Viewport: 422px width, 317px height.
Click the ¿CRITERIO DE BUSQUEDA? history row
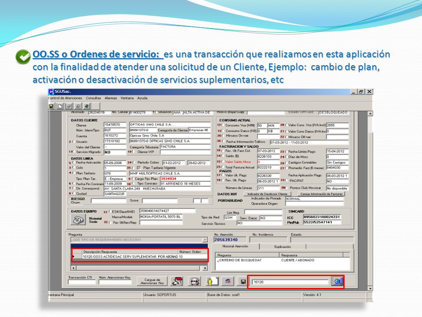(283, 260)
